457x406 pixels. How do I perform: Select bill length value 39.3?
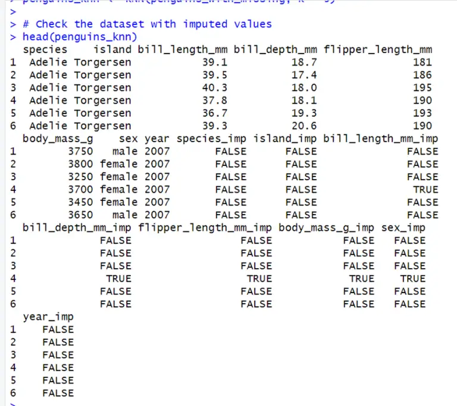[215, 126]
